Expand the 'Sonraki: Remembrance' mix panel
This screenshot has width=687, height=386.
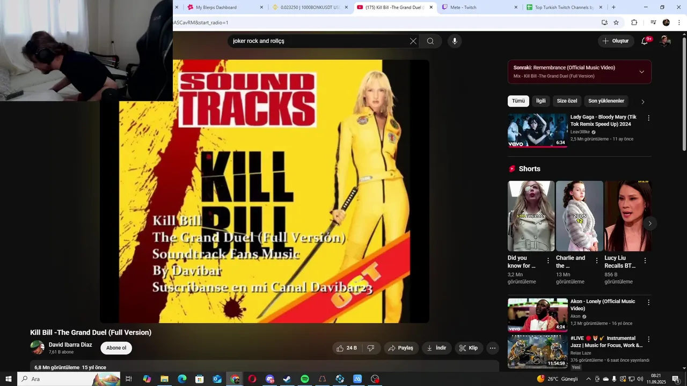(x=641, y=72)
